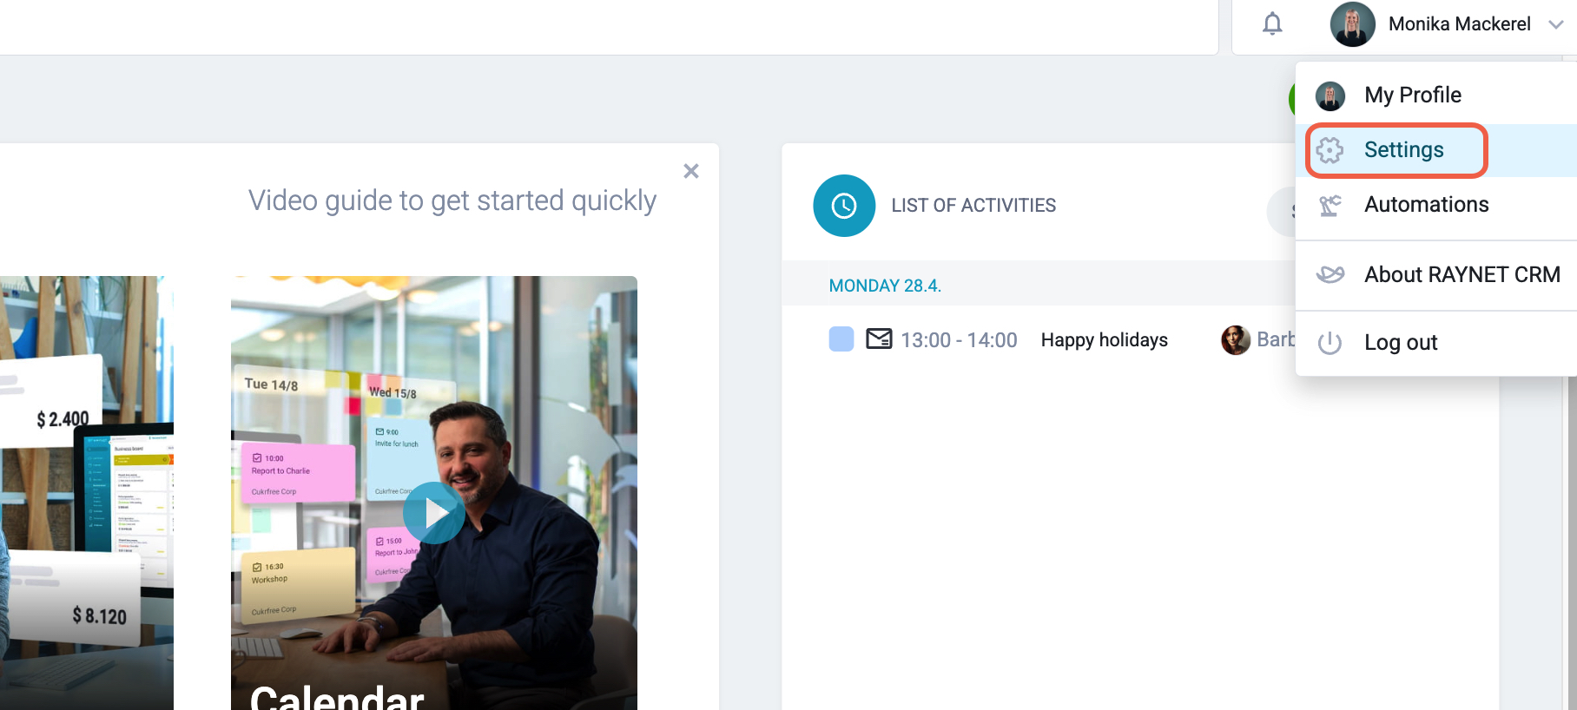Click the MONDAY 28.4. date header
Viewport: 1577px width, 710px height.
coord(885,286)
